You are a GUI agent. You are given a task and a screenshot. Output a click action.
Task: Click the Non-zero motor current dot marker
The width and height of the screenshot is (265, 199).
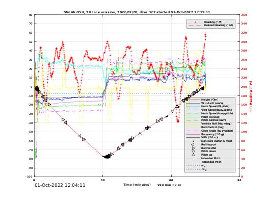coord(193,141)
